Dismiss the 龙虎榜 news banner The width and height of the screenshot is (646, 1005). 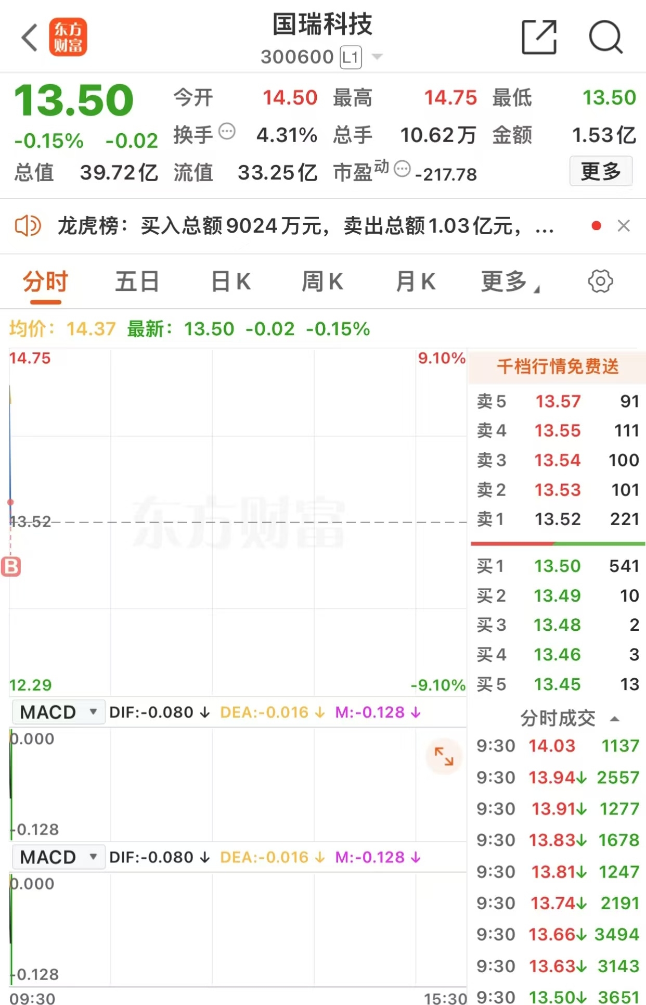[624, 225]
